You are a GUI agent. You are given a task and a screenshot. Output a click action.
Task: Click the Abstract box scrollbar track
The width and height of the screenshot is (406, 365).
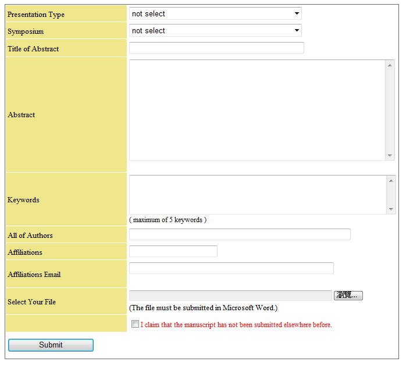[390, 110]
